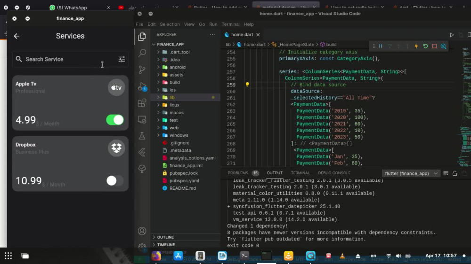Open the Explorer view in VS Code
This screenshot has height=264, width=471.
pyautogui.click(x=142, y=37)
